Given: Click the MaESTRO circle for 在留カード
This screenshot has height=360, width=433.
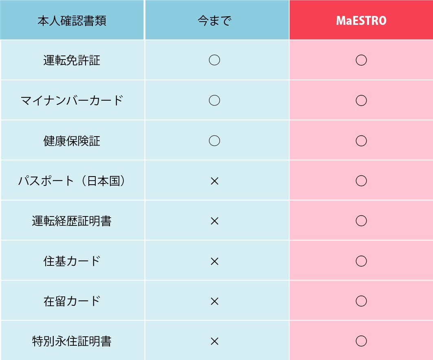Looking at the screenshot, I should tap(361, 301).
